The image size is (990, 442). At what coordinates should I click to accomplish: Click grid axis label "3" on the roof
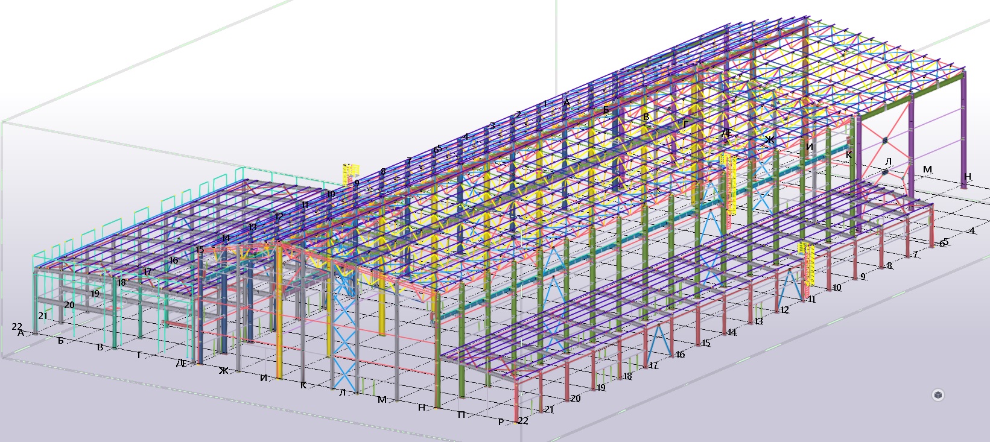[492, 125]
